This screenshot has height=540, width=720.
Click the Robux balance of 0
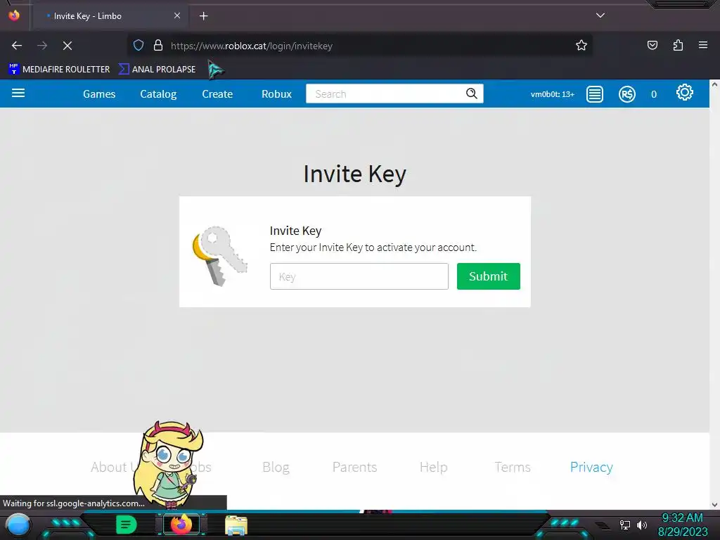(654, 95)
